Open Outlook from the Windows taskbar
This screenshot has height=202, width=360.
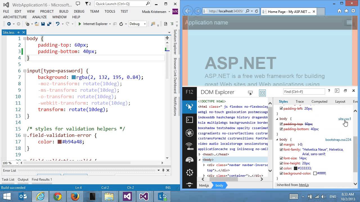[x=23, y=196]
